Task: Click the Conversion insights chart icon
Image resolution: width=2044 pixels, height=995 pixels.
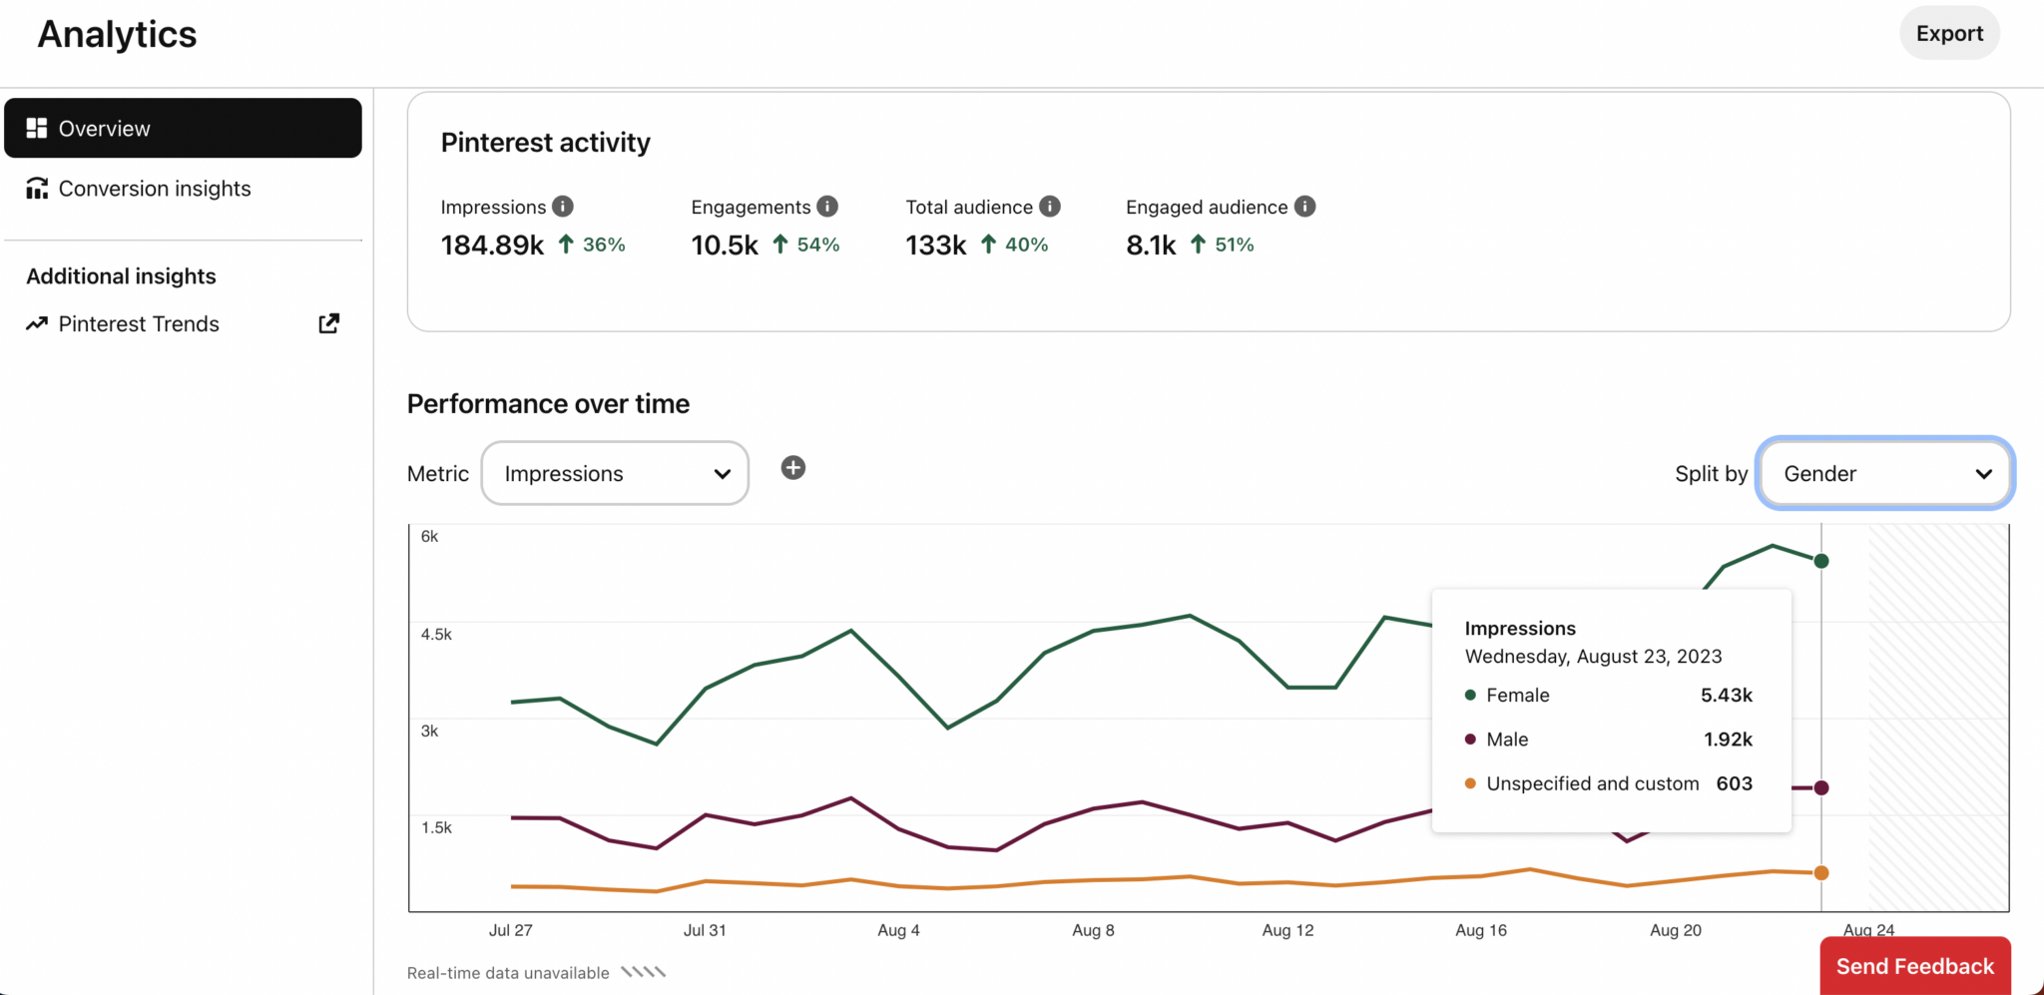Action: coord(36,188)
